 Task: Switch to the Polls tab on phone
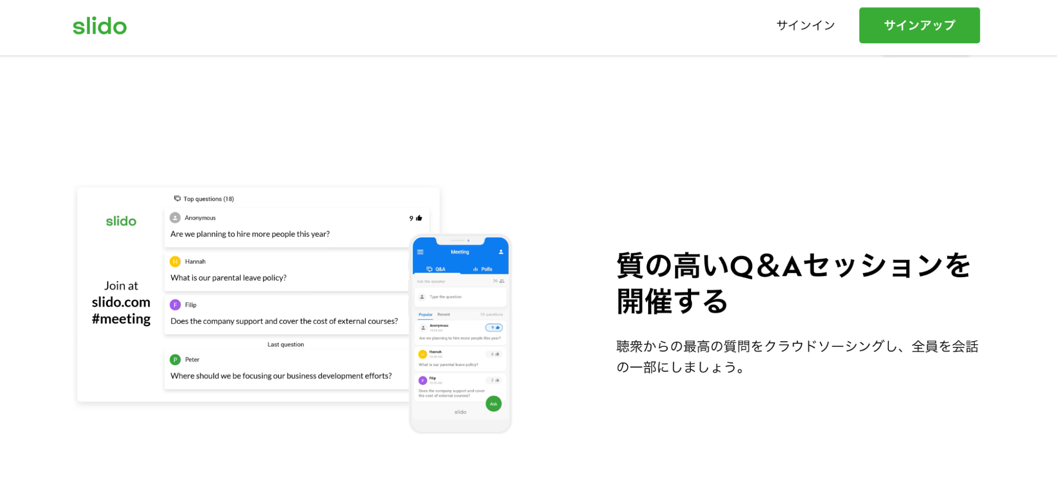coord(483,269)
